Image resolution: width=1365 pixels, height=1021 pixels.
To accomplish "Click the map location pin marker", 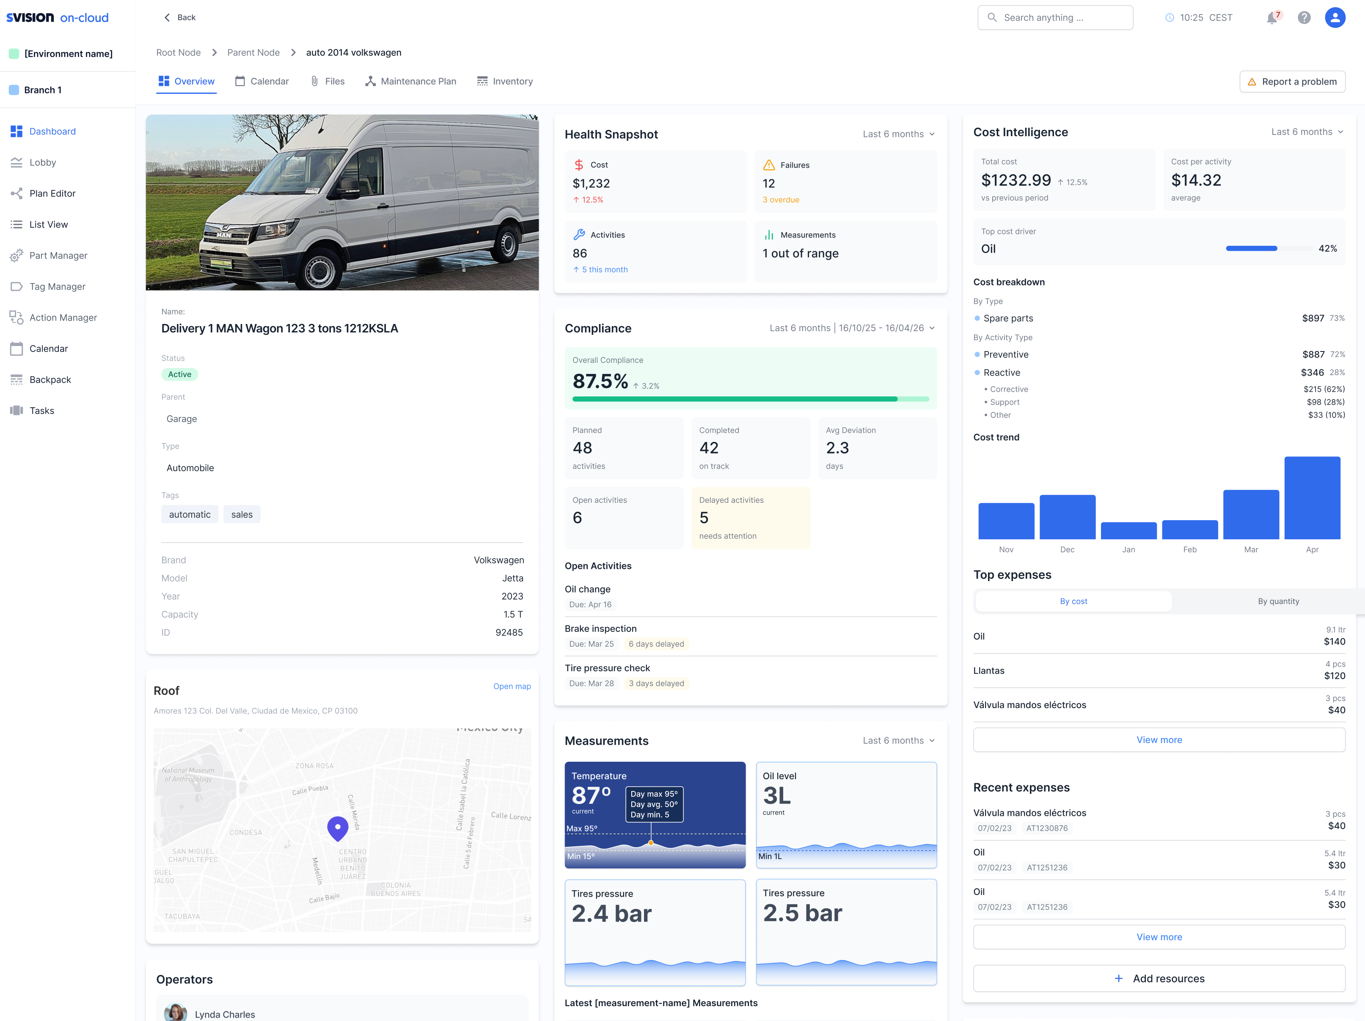I will 338,829.
